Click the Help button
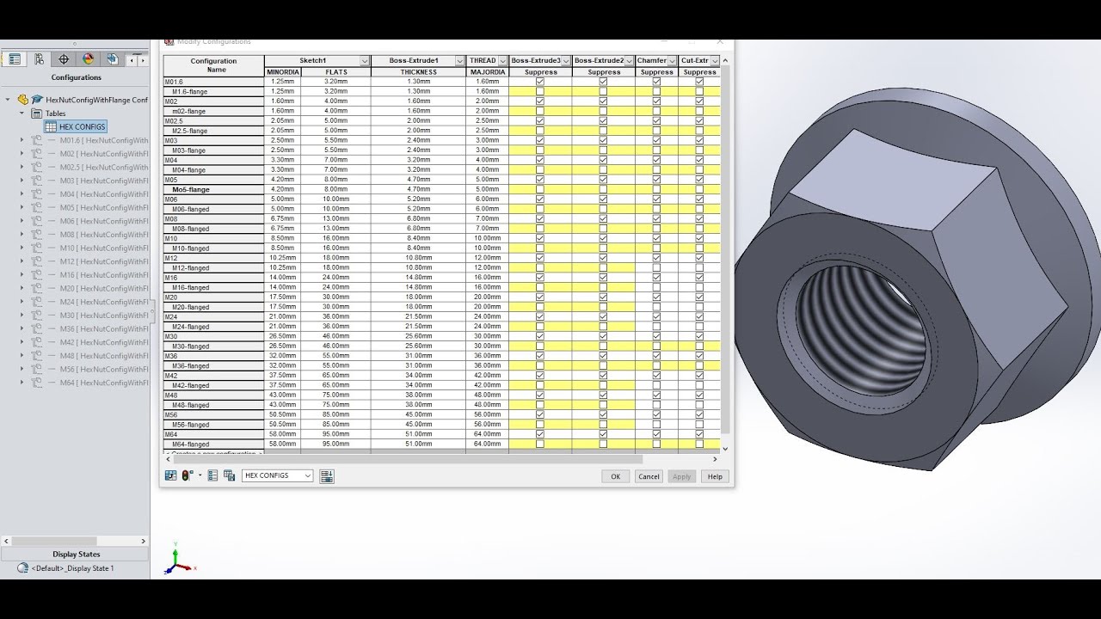This screenshot has height=619, width=1101. coord(715,476)
